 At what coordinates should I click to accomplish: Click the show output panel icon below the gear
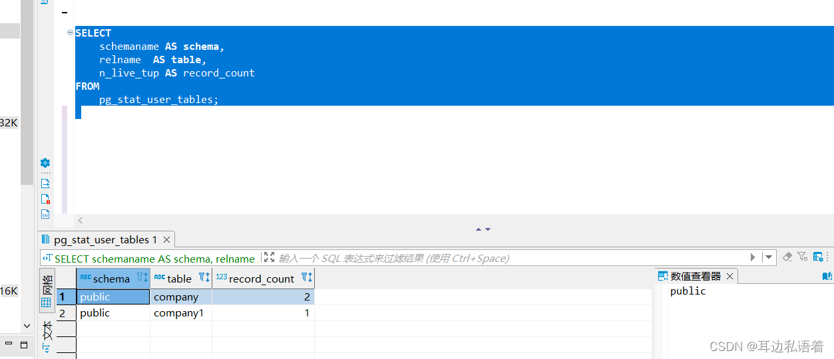[x=45, y=183]
